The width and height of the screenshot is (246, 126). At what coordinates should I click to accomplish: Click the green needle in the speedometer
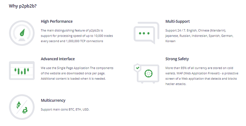click(x=22, y=33)
